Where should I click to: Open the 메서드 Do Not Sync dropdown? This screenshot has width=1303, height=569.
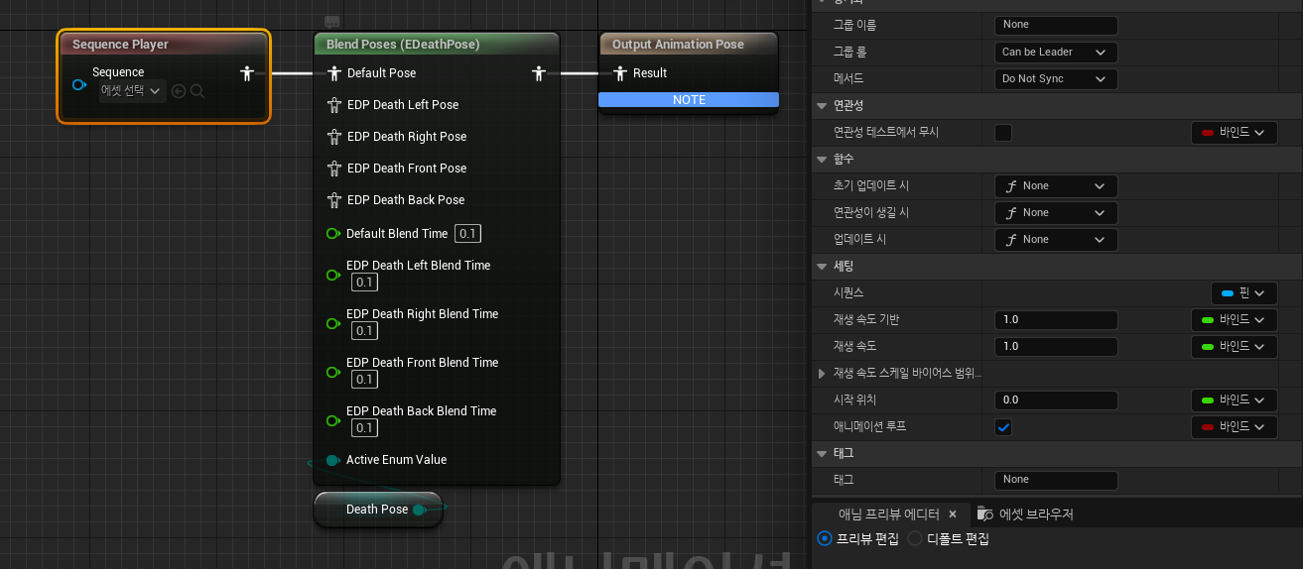[x=1056, y=78]
